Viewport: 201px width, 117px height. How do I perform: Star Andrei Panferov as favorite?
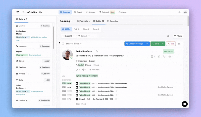[x=97, y=51]
